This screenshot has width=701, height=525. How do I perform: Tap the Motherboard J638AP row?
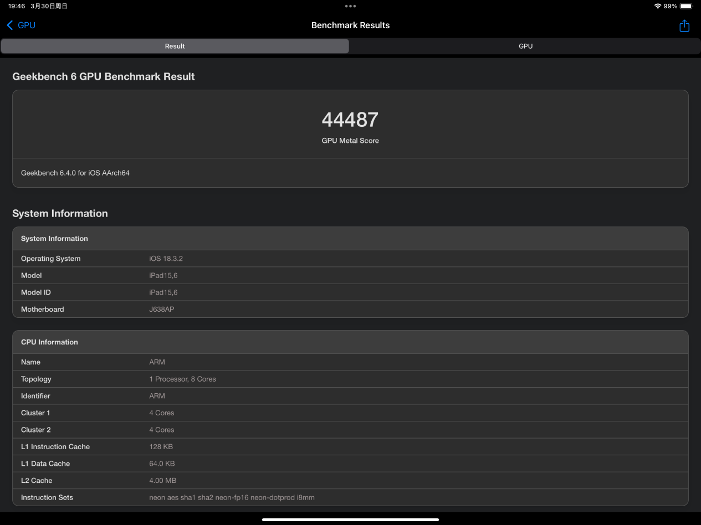click(350, 309)
